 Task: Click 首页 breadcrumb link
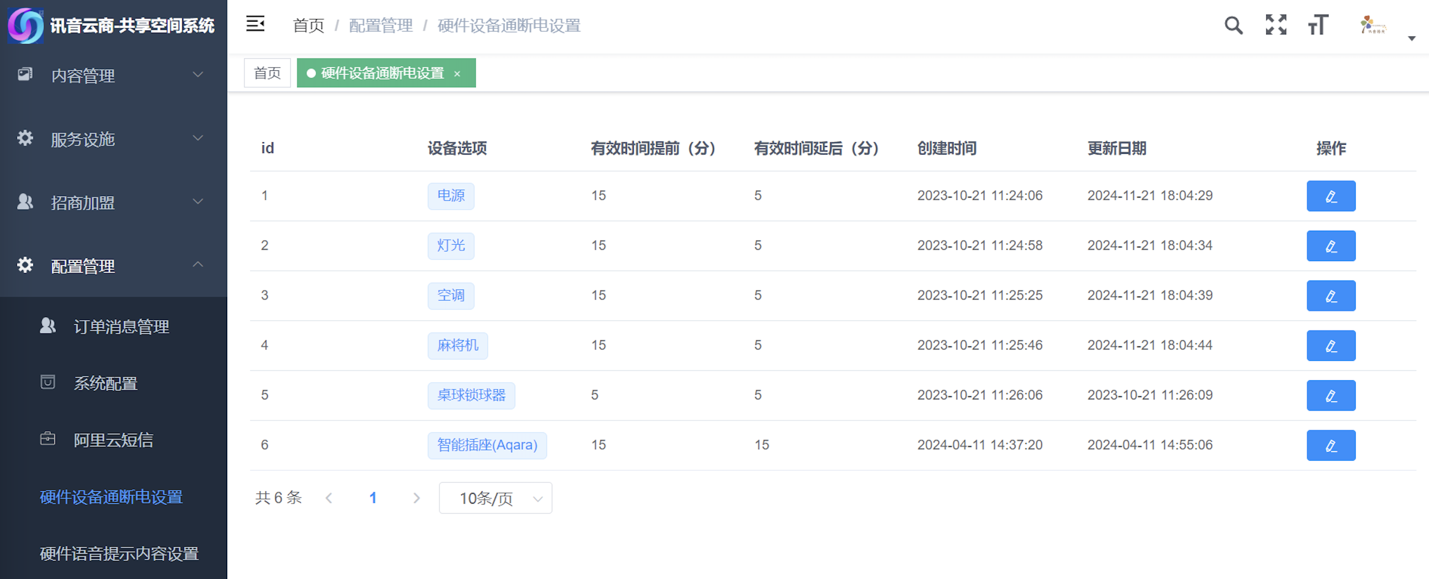pos(308,25)
